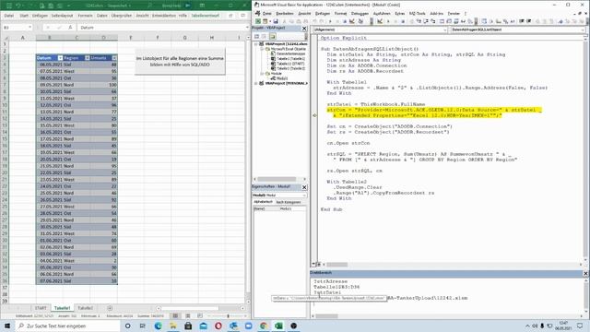The height and width of the screenshot is (332, 590).
Task: Open the Name Box dropdown arrow
Action: pos(29,28)
